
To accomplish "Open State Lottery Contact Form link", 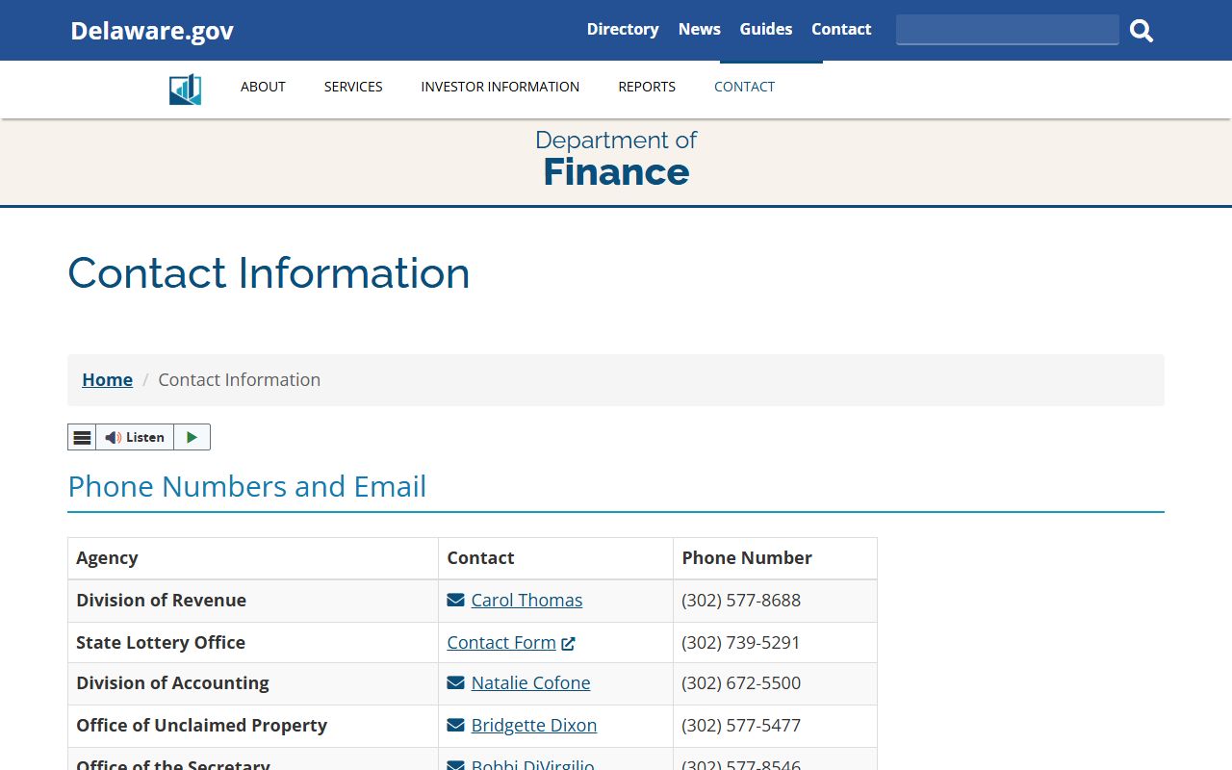I will pyautogui.click(x=501, y=643).
